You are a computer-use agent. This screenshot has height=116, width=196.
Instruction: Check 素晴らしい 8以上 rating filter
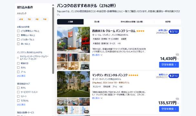point(18,35)
